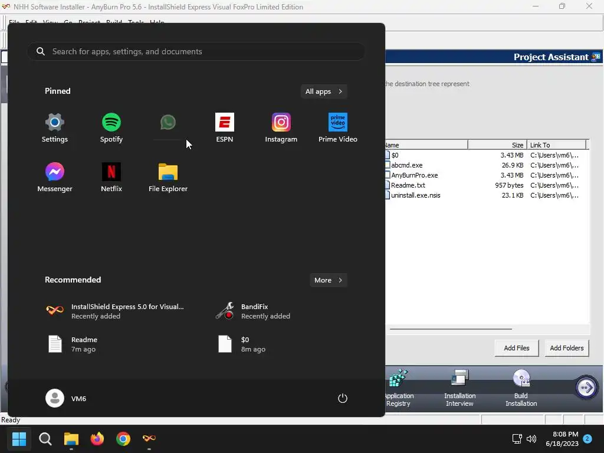
Task: Click the next arrow in Project Assistant
Action: 586,388
